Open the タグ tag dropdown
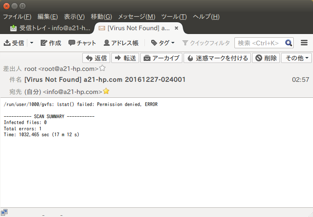The image size is (313, 217). pyautogui.click(x=163, y=43)
